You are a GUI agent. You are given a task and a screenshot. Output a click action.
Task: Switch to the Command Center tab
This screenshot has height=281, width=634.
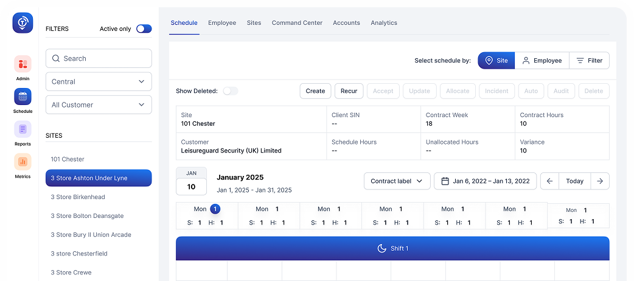click(x=297, y=23)
